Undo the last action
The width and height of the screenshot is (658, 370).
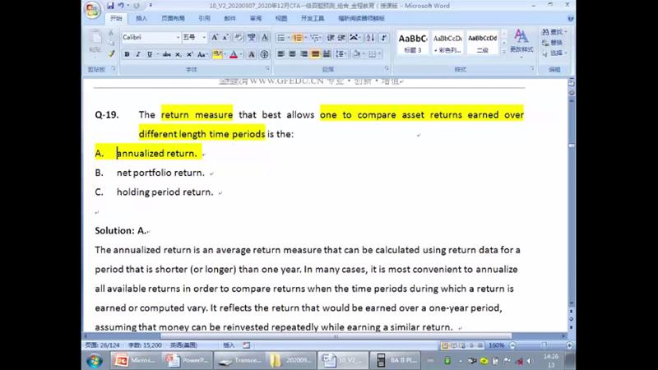(x=121, y=6)
